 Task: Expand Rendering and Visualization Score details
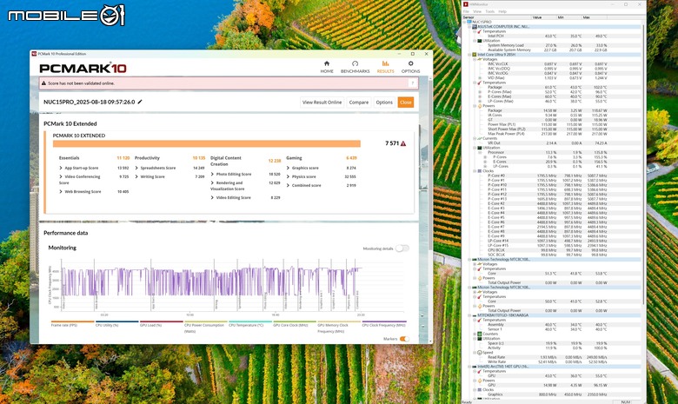coord(212,182)
